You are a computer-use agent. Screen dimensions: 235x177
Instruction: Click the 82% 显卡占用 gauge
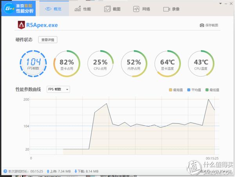pos(67,63)
